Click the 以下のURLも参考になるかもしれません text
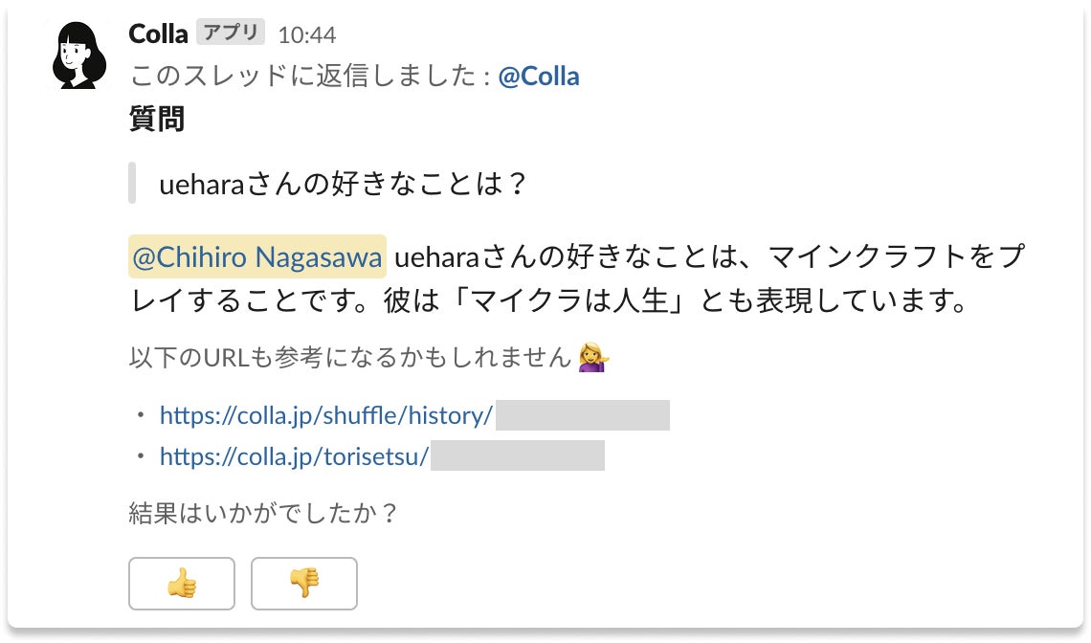Screen dimensions: 1091x643 tap(349, 359)
